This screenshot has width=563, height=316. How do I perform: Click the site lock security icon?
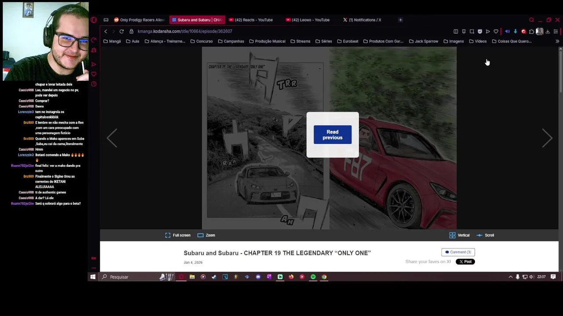(x=131, y=31)
